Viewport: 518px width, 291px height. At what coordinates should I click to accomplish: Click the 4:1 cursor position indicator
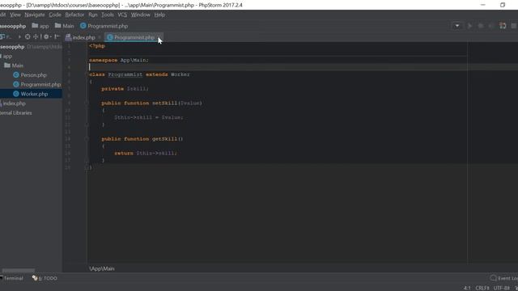[x=467, y=288]
